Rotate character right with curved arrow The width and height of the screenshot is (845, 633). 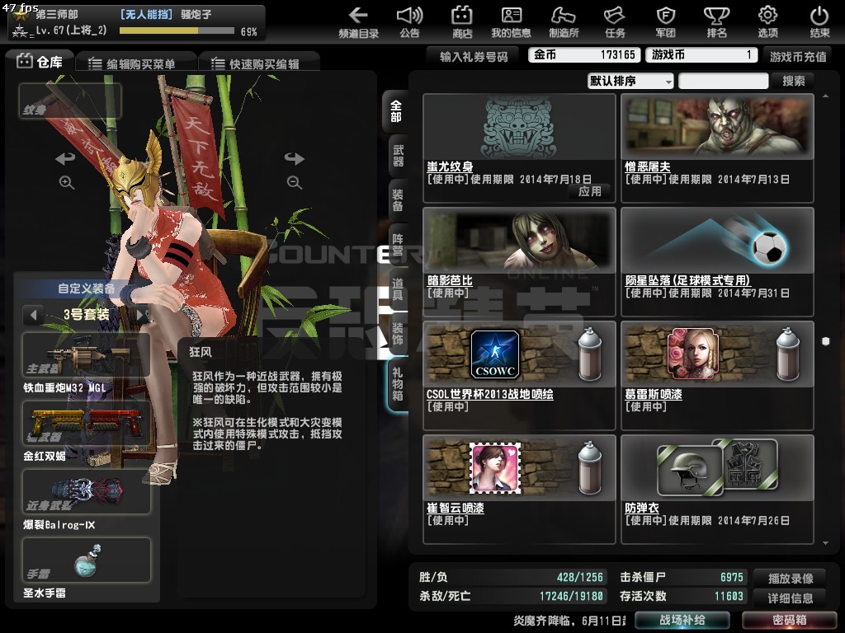point(295,158)
